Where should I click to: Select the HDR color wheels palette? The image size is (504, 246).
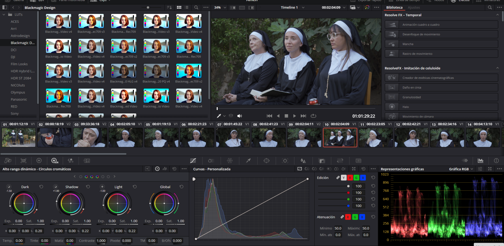click(55, 161)
